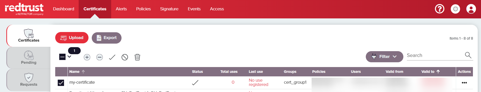This screenshot has width=481, height=92.
Task: Sort by Valid to column arrow
Action: tap(438, 72)
